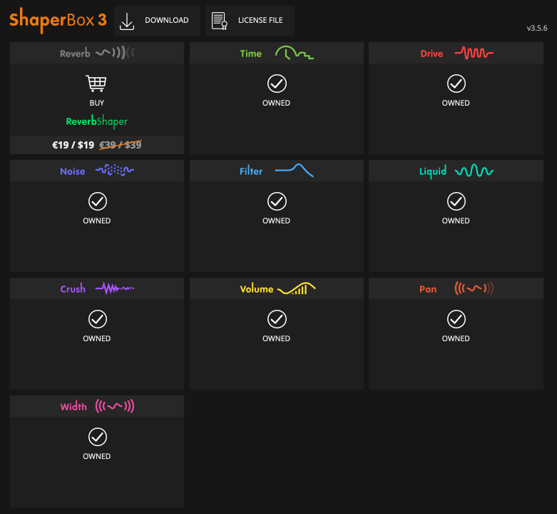Click the Pan owned checkmark
557x514 pixels.
pos(456,319)
